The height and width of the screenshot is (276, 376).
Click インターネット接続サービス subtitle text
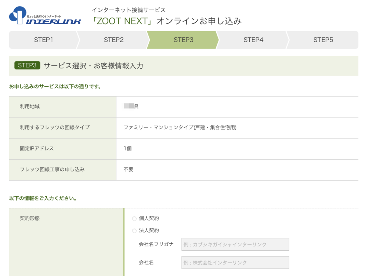click(129, 10)
